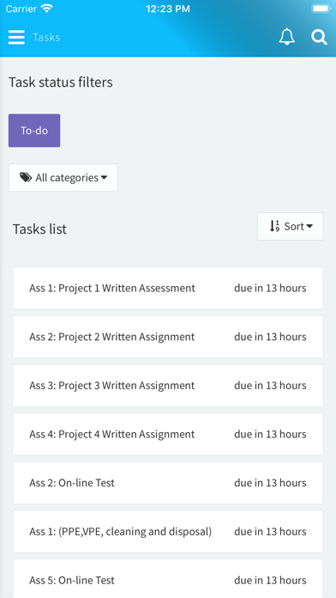Select the Ass 5: On-line Test task
336x598 pixels.
168,579
